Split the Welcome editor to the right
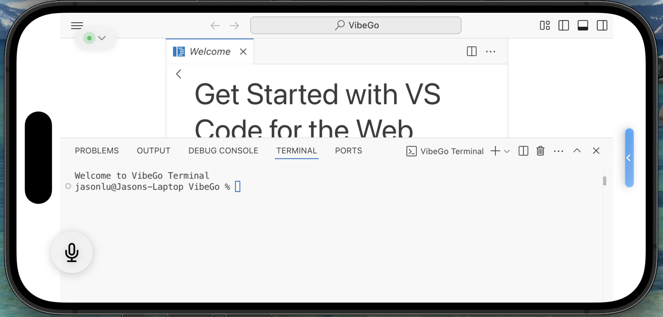 (x=472, y=51)
